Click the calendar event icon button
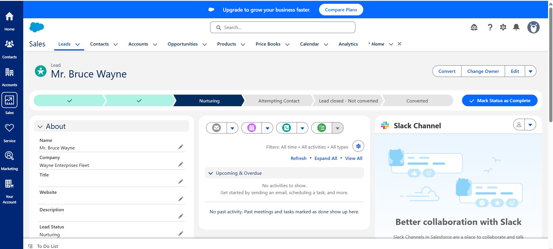Screen dimensions: 553x249 252,128
